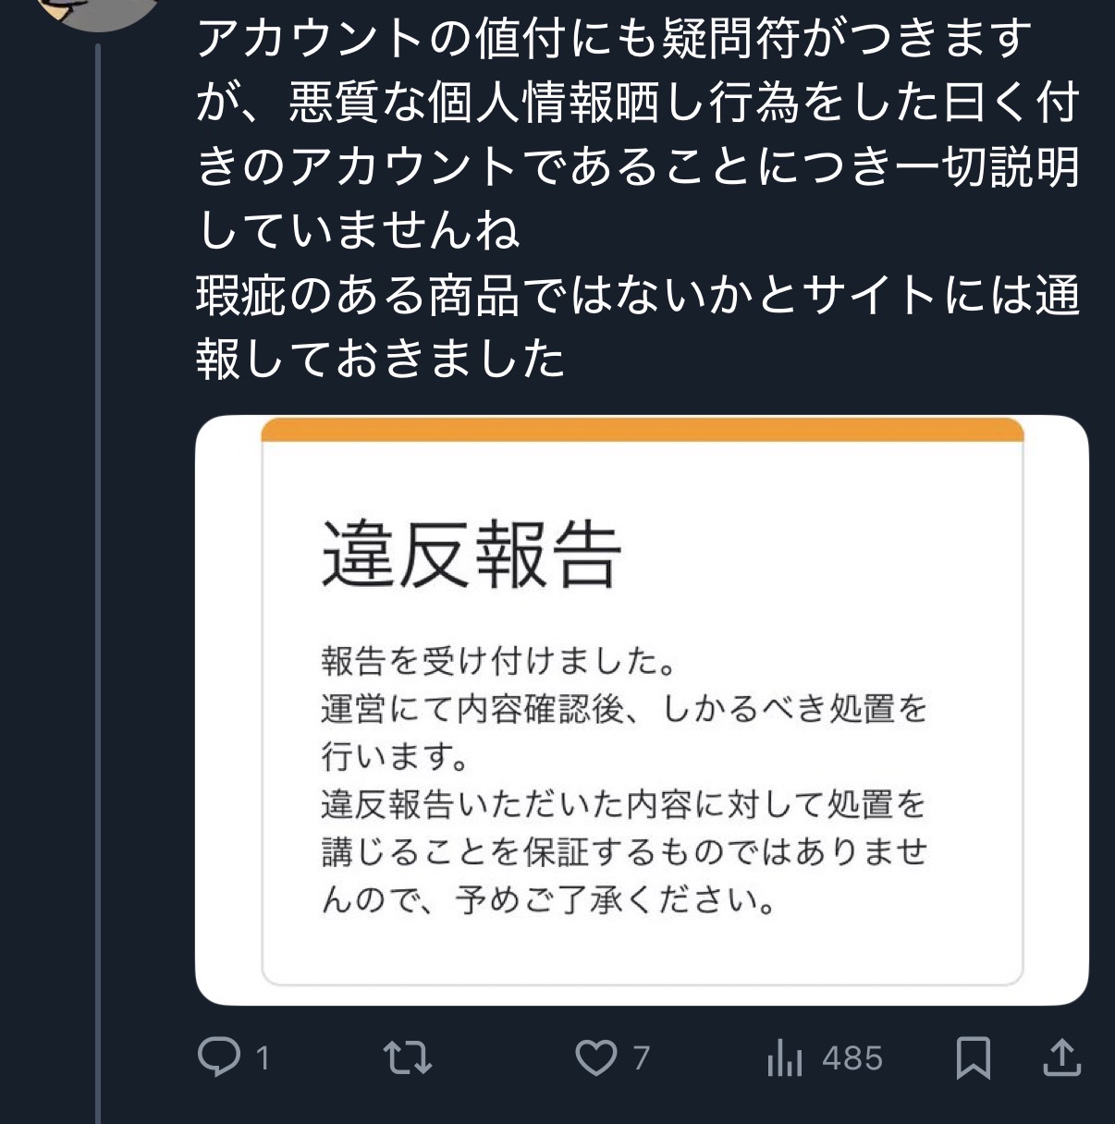The width and height of the screenshot is (1115, 1124).
Task: Click the tweet line していませんね
Action: 359,231
